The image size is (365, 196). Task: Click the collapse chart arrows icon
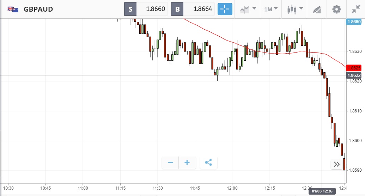pyautogui.click(x=356, y=9)
